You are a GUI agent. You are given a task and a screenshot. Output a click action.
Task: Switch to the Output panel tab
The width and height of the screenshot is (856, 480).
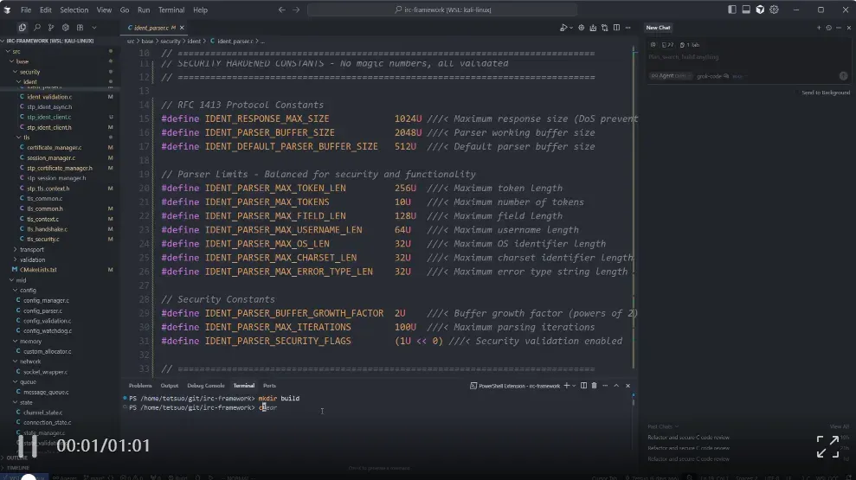click(x=170, y=386)
